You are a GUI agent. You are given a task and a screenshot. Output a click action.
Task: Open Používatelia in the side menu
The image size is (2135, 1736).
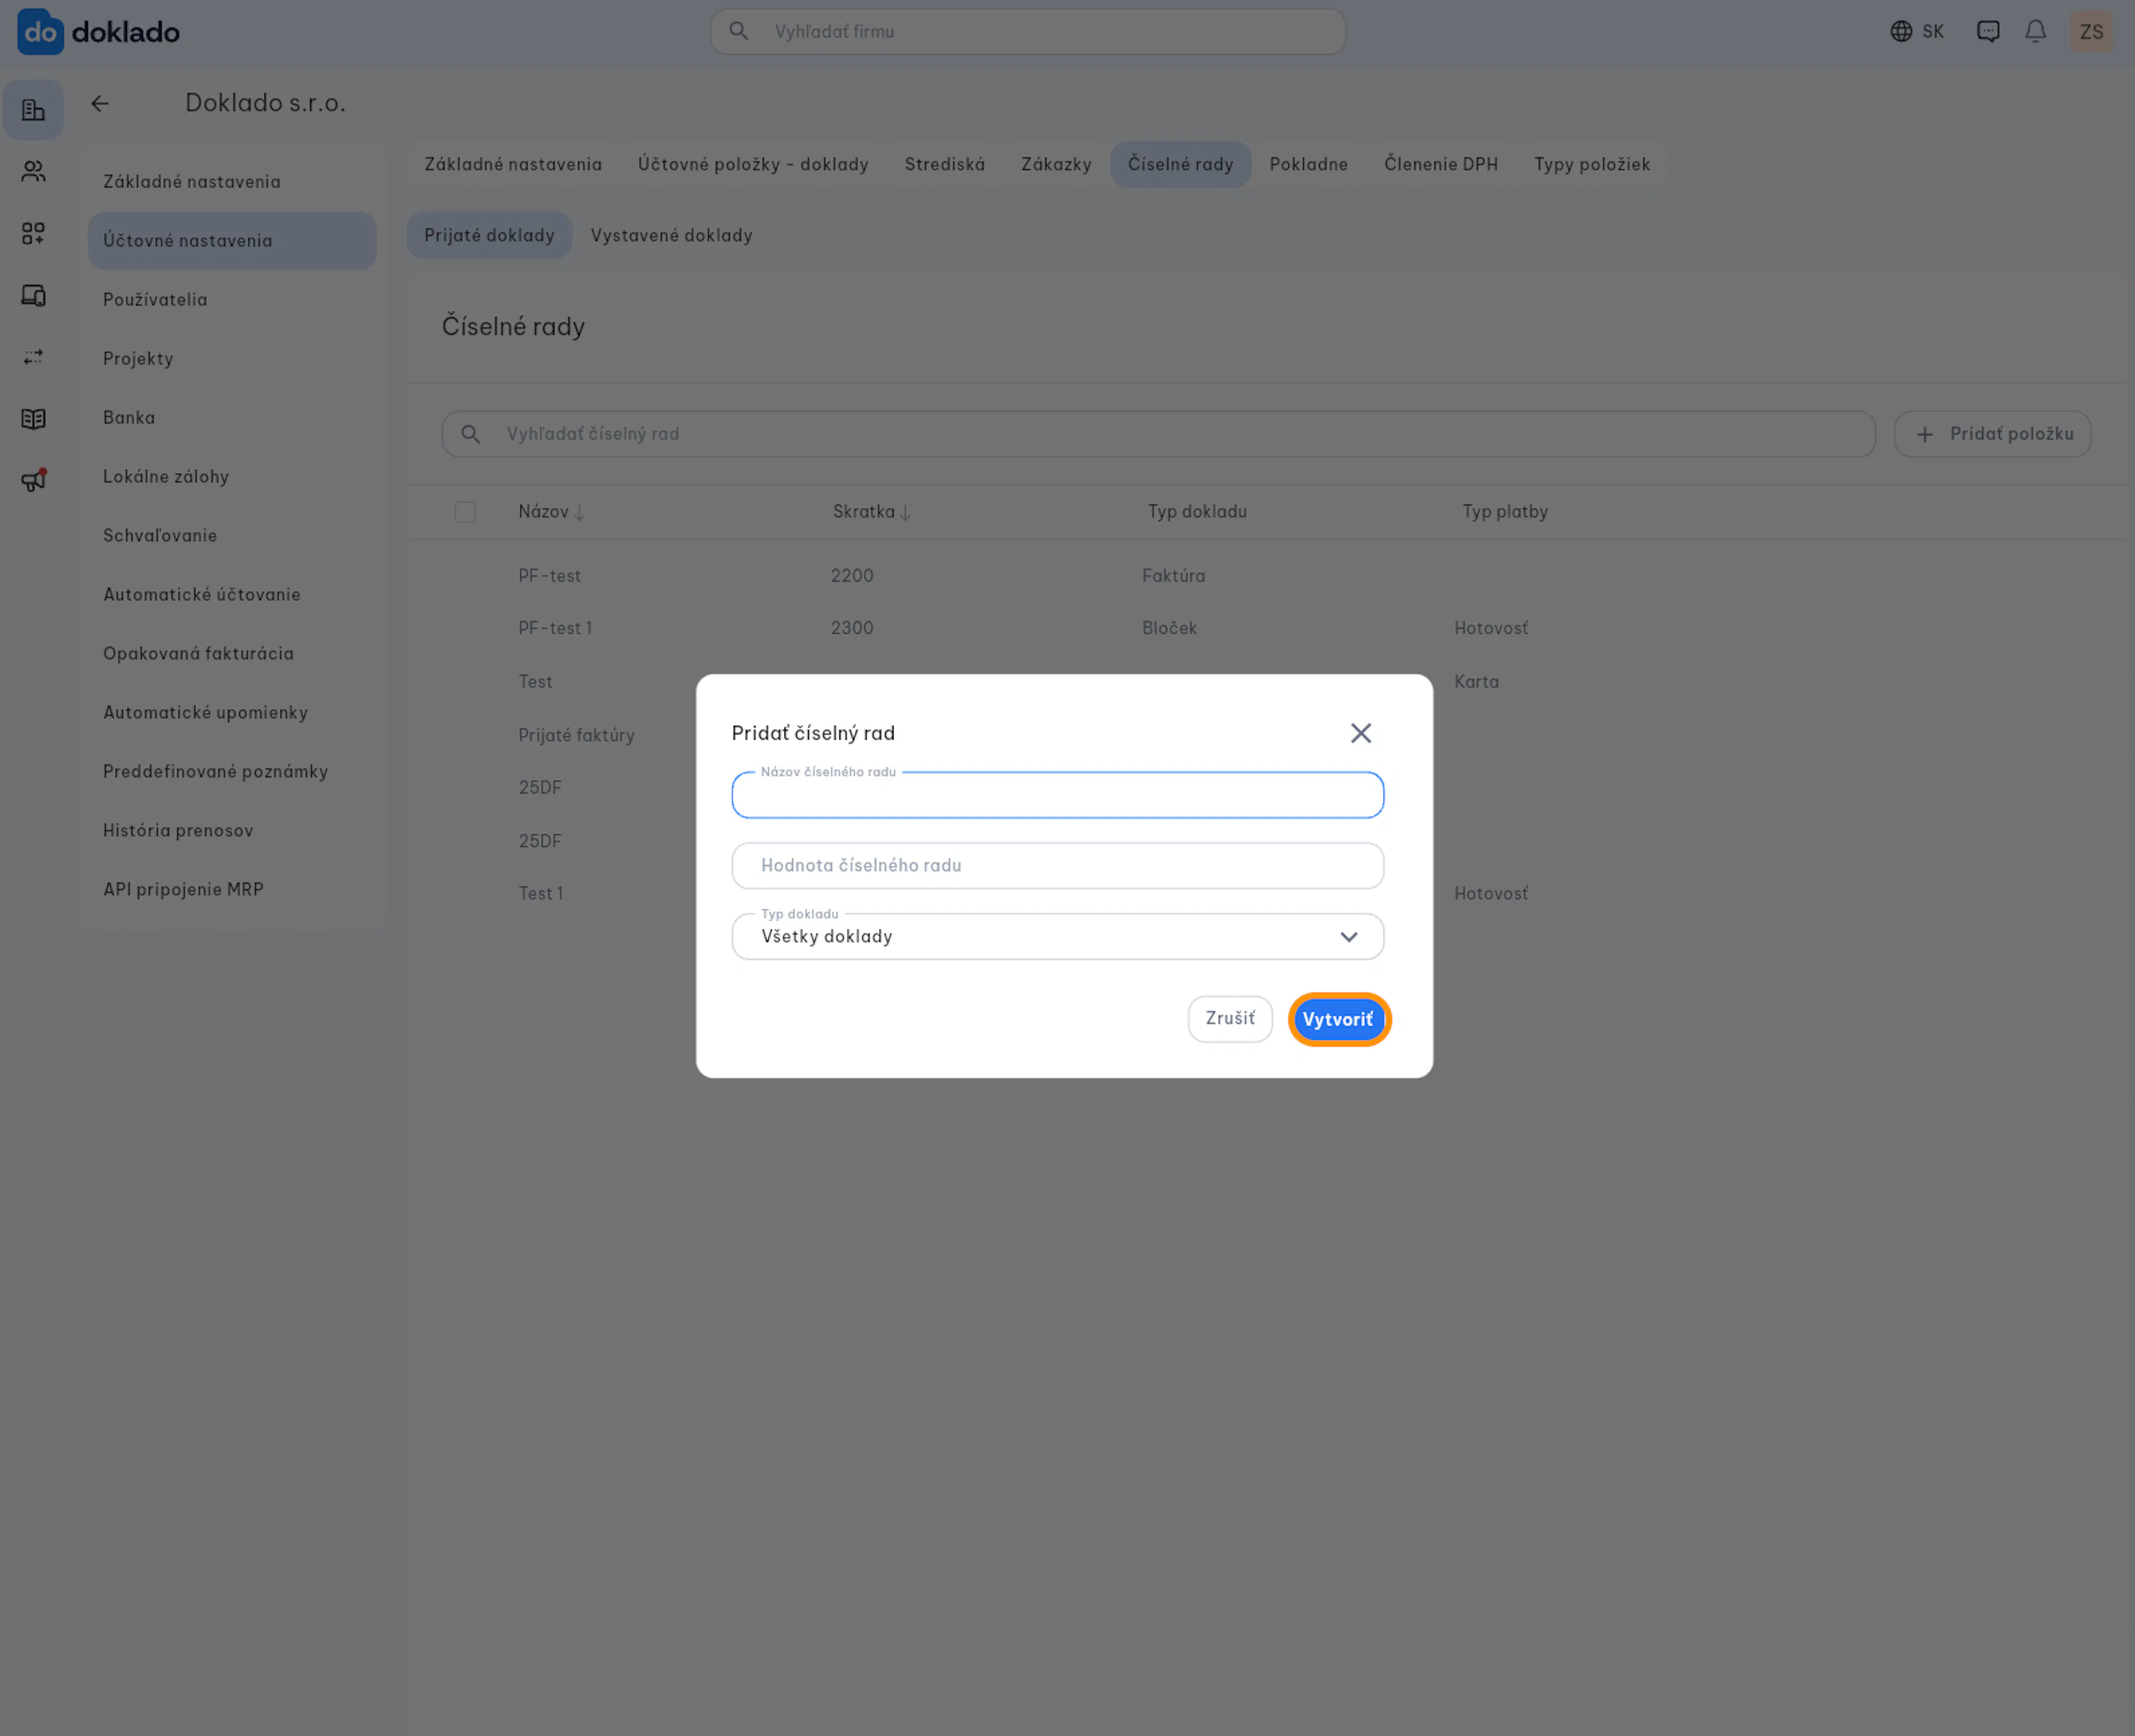point(232,300)
